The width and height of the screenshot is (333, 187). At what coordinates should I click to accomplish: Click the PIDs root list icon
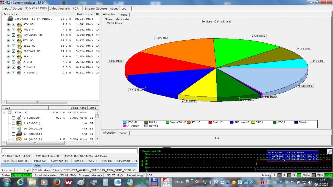point(10,112)
